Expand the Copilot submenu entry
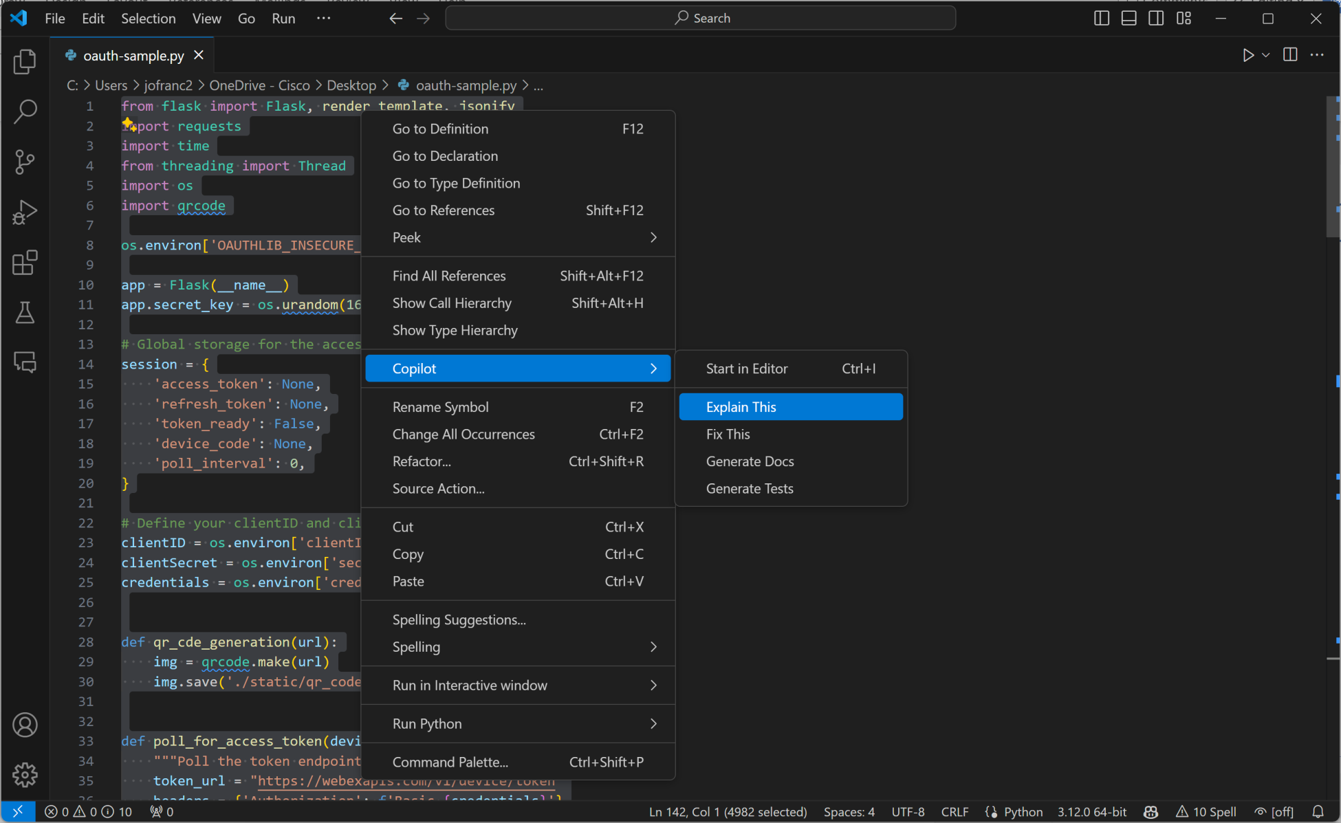This screenshot has height=823, width=1341. (518, 369)
